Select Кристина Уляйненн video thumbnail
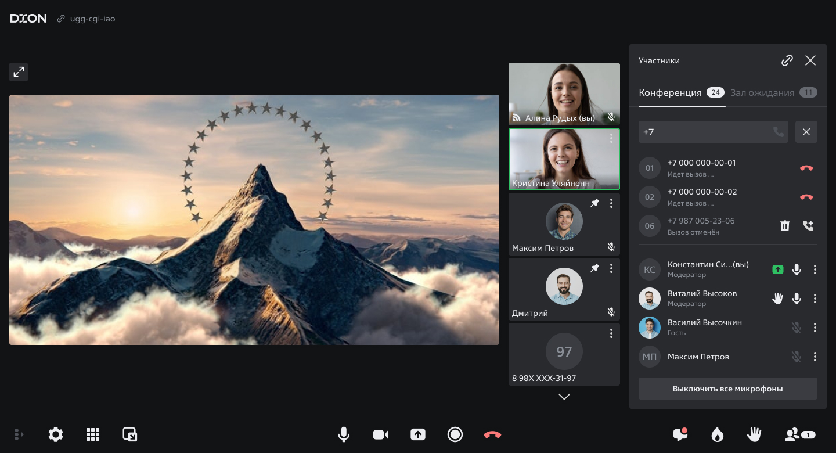836x453 pixels. point(564,159)
